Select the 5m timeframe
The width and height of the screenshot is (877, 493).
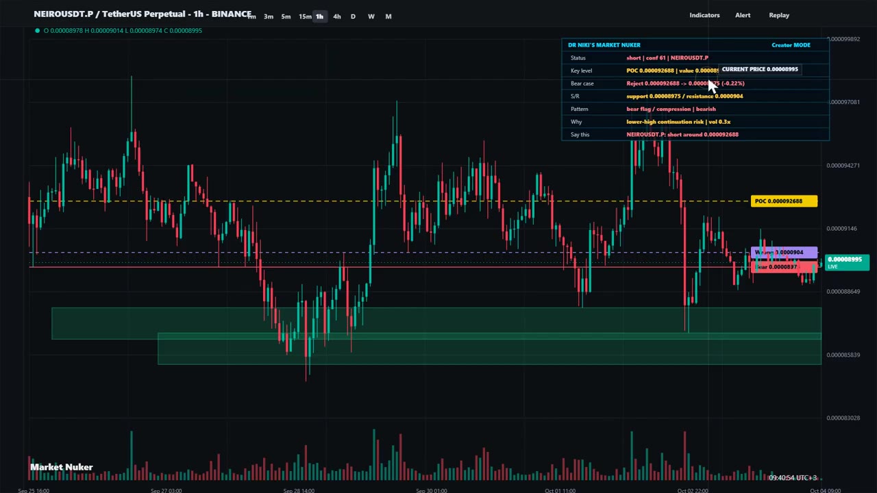click(286, 16)
